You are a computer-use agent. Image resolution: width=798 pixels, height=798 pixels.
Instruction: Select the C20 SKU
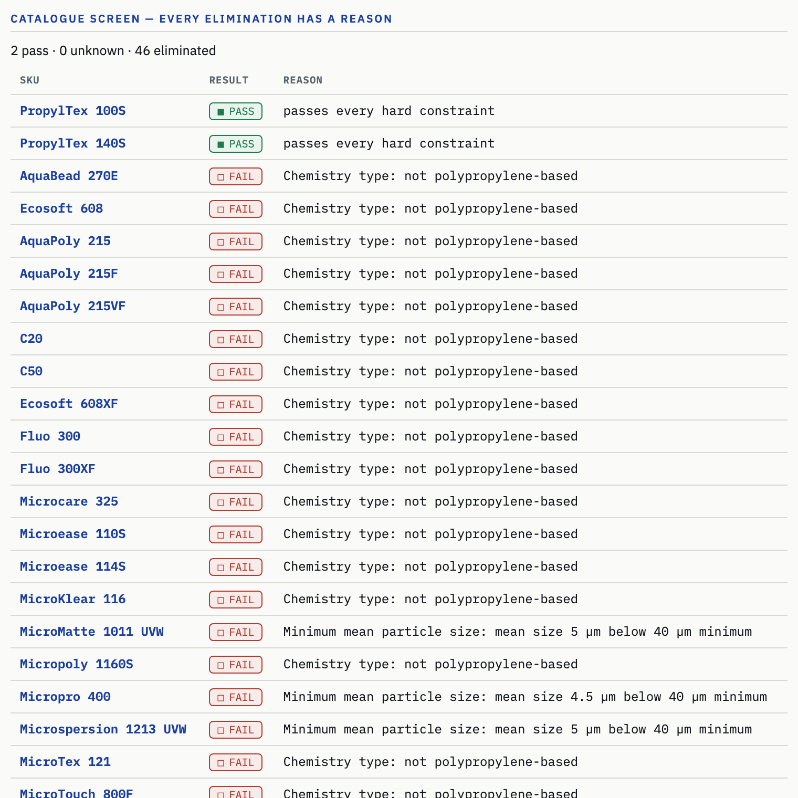coord(31,339)
